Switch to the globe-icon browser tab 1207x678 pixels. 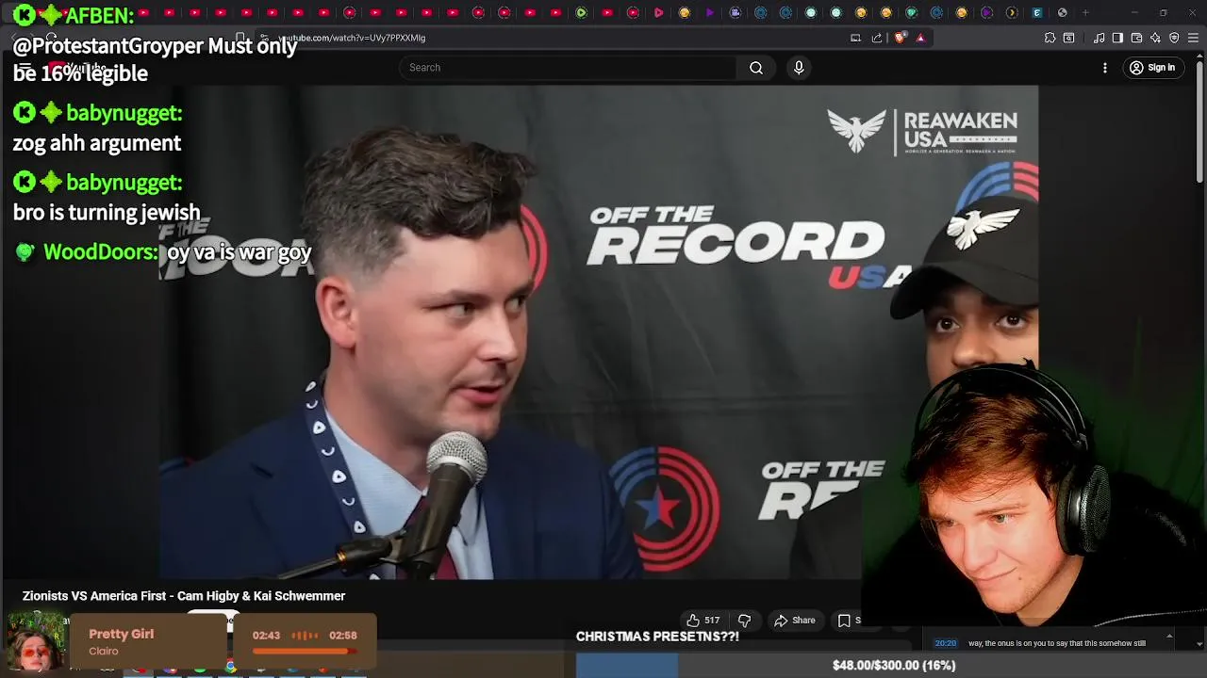tap(1062, 12)
